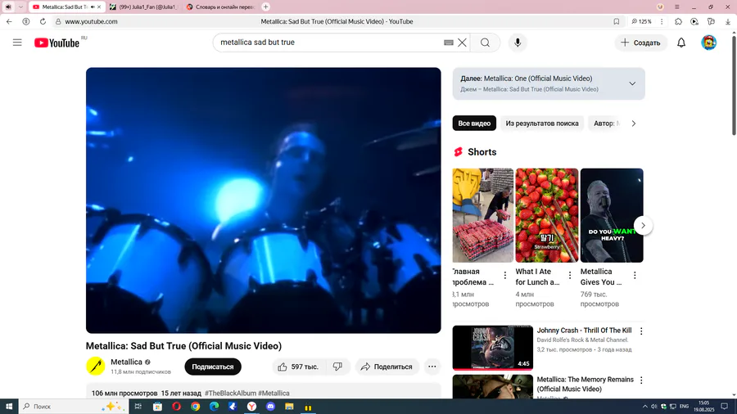Click the Создать button

(640, 43)
